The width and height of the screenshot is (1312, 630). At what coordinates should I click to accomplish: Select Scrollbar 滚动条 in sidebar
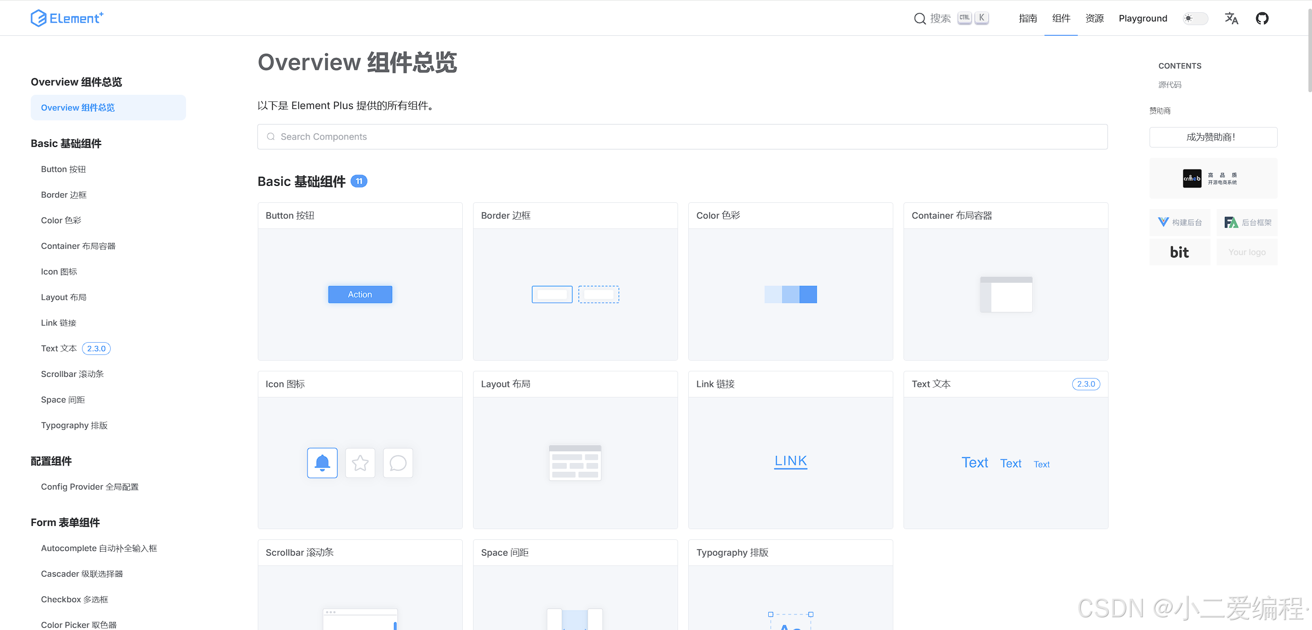coord(72,374)
